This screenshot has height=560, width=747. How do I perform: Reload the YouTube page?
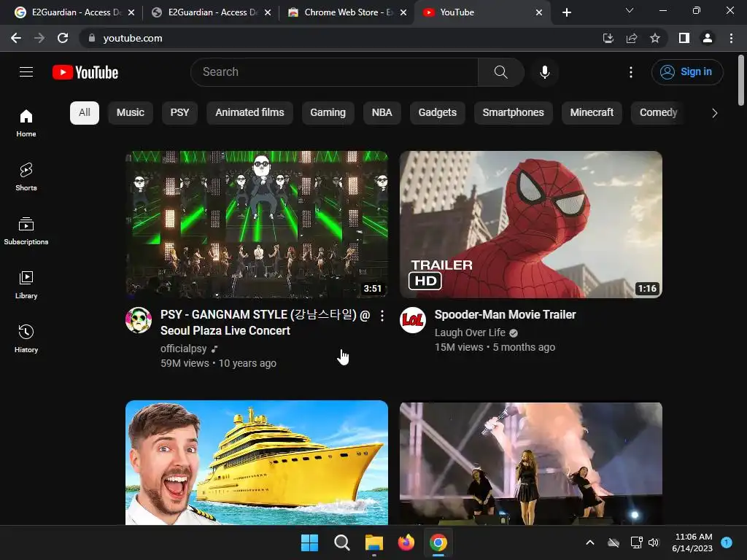point(63,38)
